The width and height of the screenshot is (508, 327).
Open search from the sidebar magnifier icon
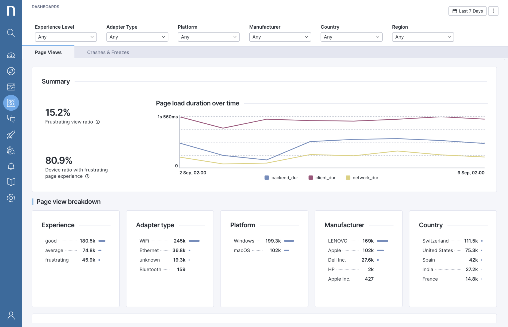(x=11, y=33)
